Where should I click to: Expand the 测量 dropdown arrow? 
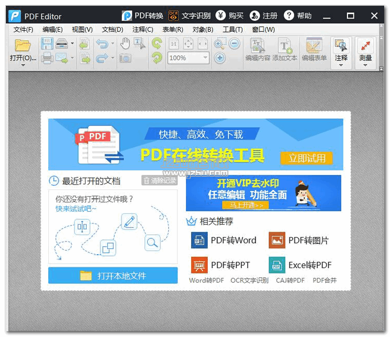pyautogui.click(x=366, y=65)
